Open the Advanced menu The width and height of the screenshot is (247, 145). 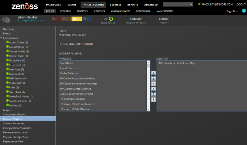click(x=151, y=5)
